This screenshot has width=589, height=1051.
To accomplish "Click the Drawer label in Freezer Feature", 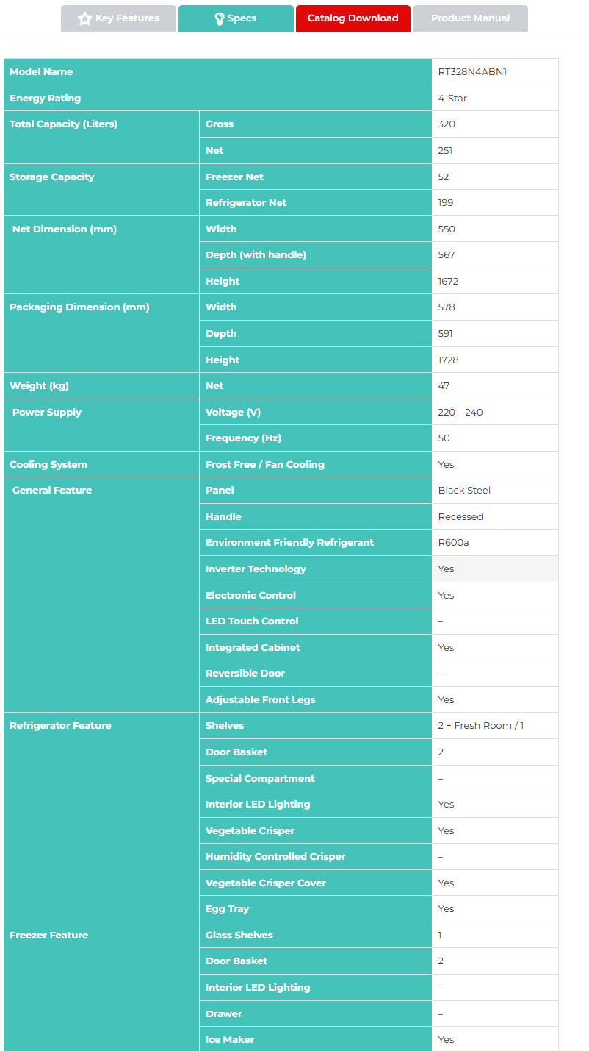I will (223, 1014).
